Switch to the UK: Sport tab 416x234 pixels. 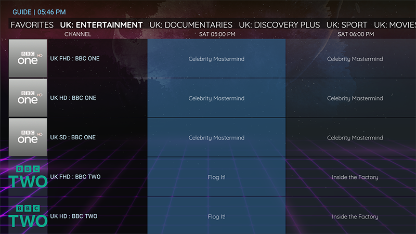coord(347,25)
